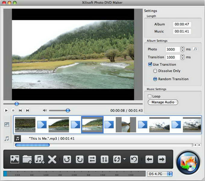Rotate photo counter-clockwise

pos(67,159)
